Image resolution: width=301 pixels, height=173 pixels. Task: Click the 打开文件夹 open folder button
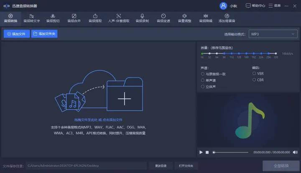coord(186,166)
